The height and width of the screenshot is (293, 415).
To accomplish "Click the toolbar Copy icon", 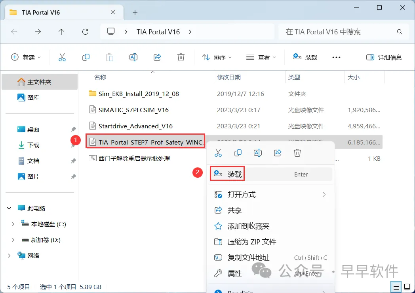I will pos(86,57).
